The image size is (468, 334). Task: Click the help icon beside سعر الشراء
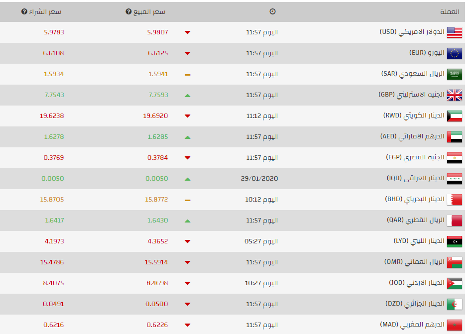click(24, 11)
